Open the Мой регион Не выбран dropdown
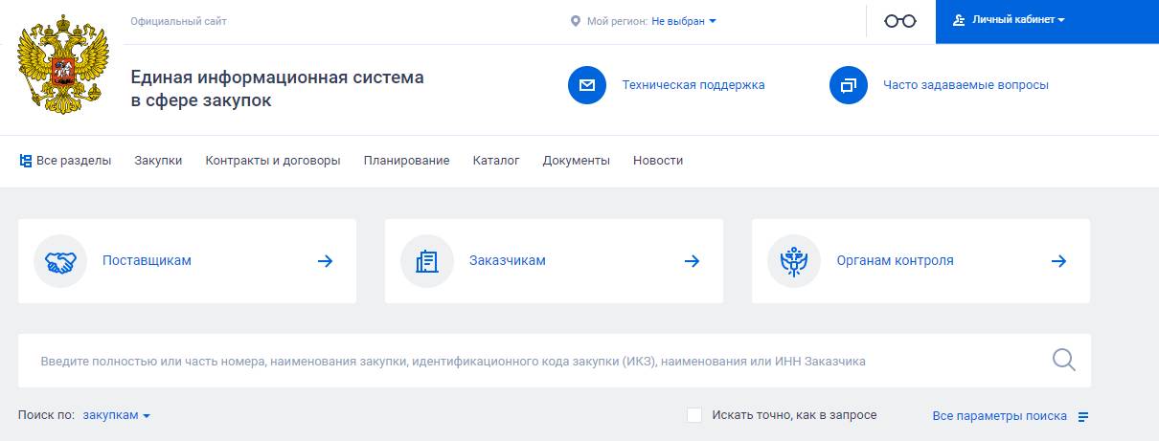This screenshot has width=1159, height=441. (x=683, y=21)
